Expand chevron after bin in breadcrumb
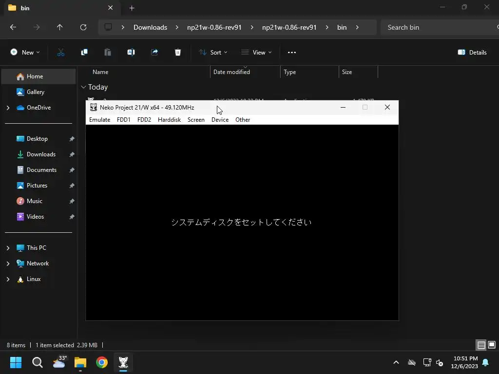 pyautogui.click(x=357, y=27)
